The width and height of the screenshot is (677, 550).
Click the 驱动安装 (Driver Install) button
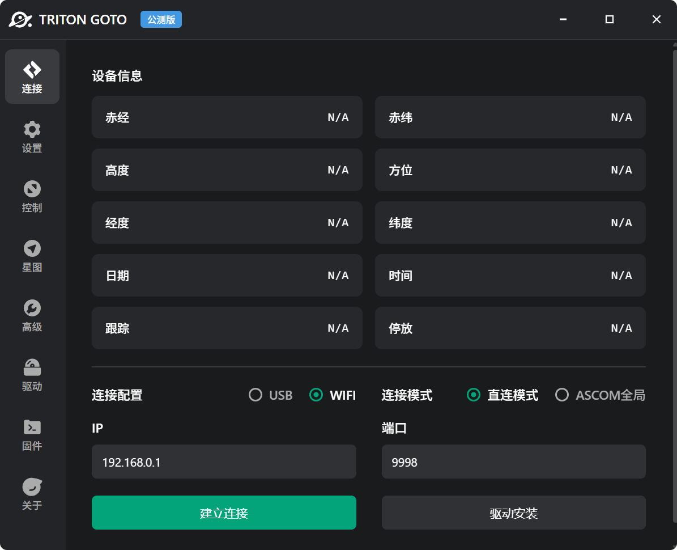(513, 512)
